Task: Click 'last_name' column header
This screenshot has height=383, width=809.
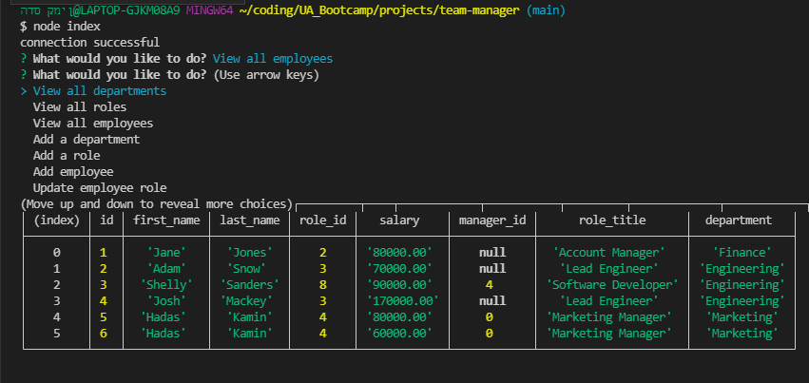Action: coord(250,220)
